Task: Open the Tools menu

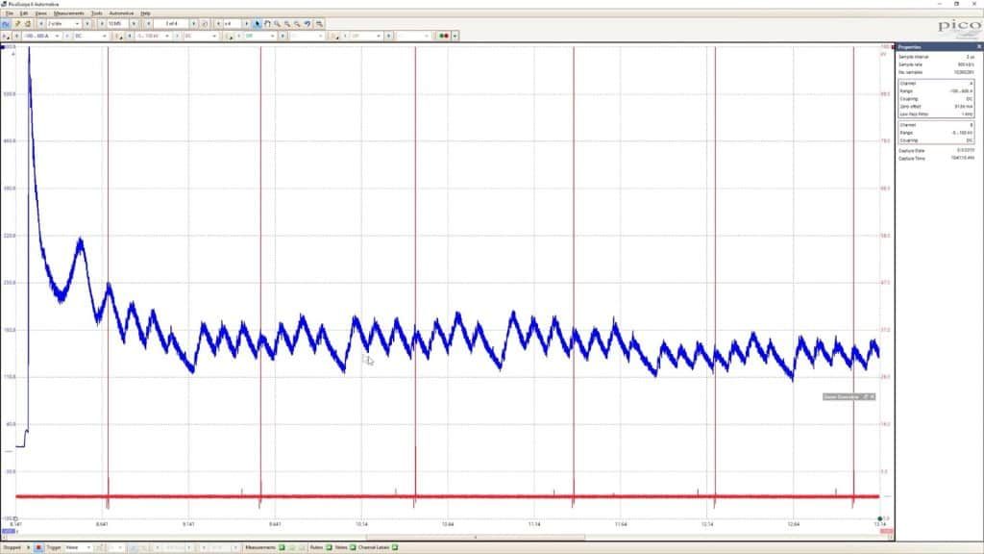Action: (97, 13)
